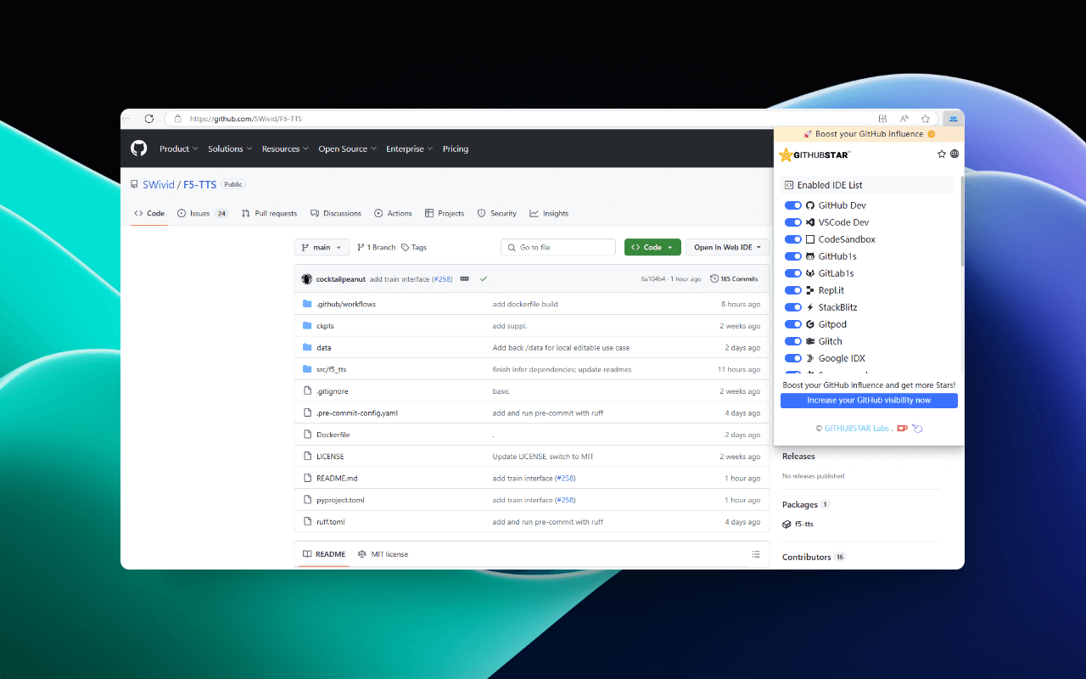The height and width of the screenshot is (679, 1086).
Task: Go to the Discussions tab
Action: coord(336,213)
